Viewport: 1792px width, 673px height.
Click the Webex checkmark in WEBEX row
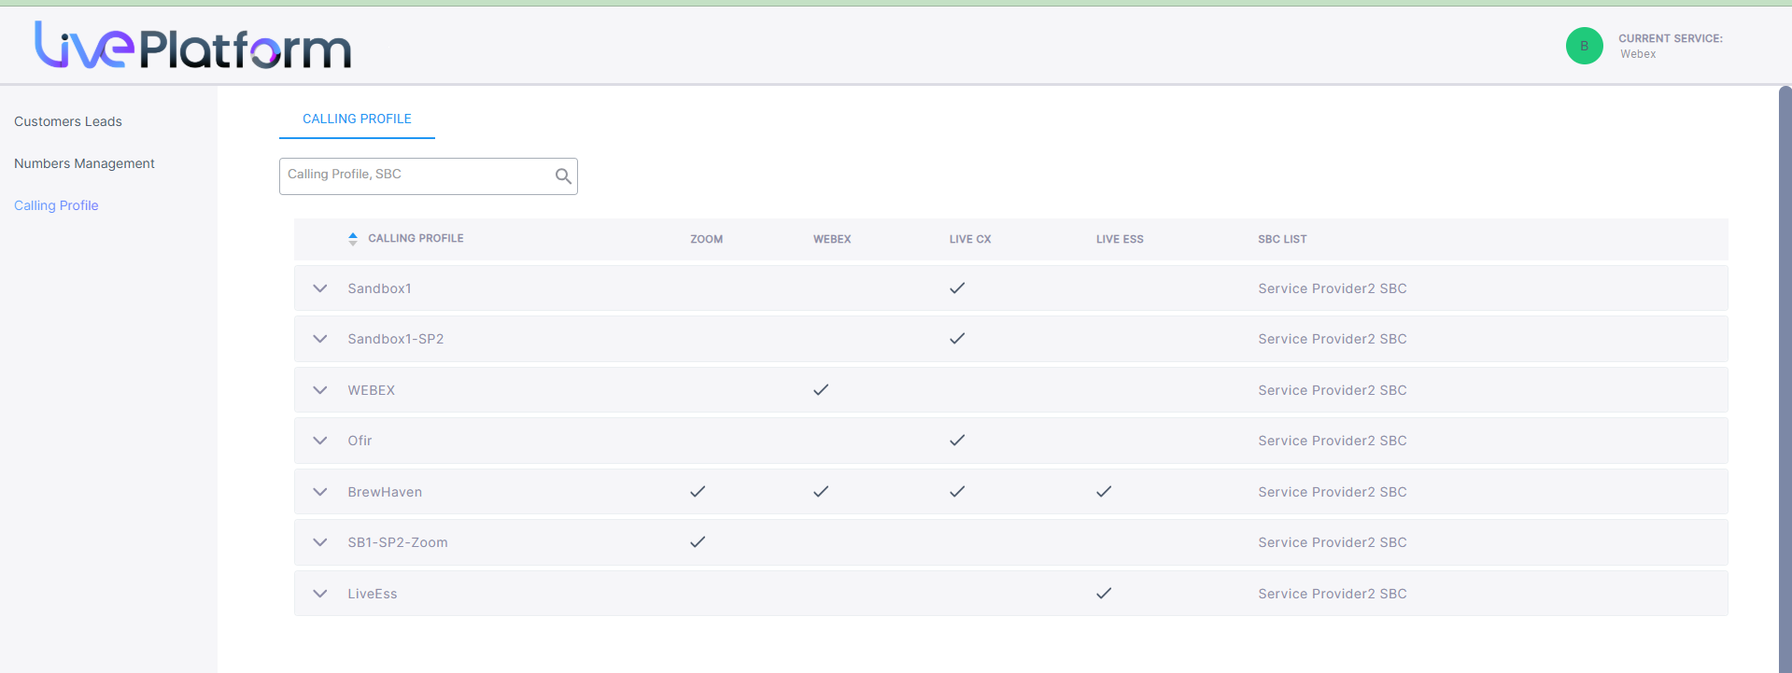pyautogui.click(x=821, y=390)
